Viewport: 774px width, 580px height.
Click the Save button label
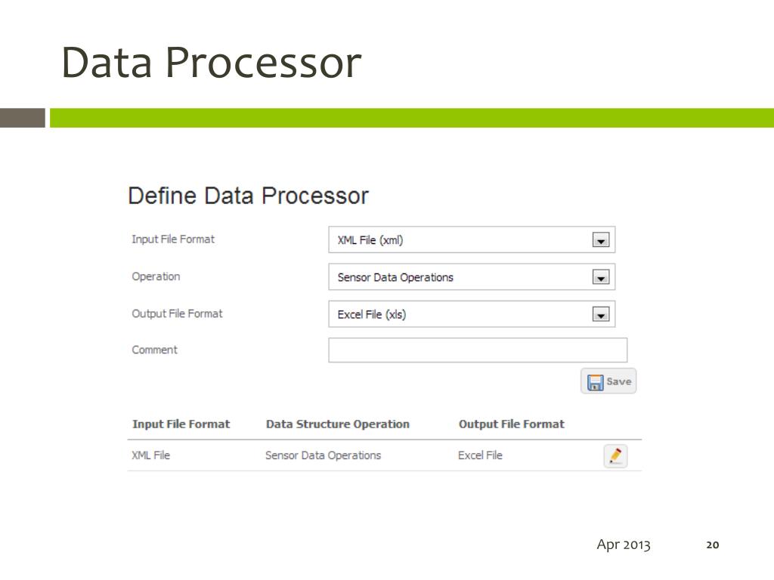pyautogui.click(x=619, y=381)
